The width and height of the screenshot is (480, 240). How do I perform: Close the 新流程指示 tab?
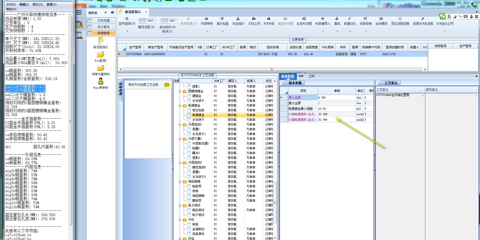pyautogui.click(x=146, y=12)
